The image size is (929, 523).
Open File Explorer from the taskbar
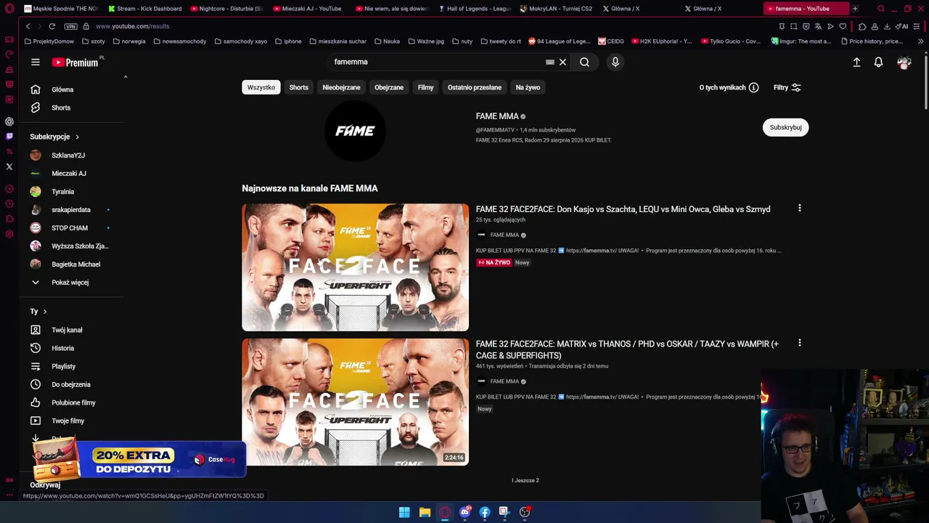tap(425, 512)
